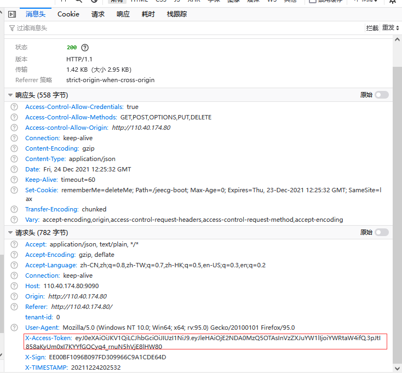Viewport: 402px width, 373px height.
Task: Open help for Host header
Action: pyautogui.click(x=14, y=286)
